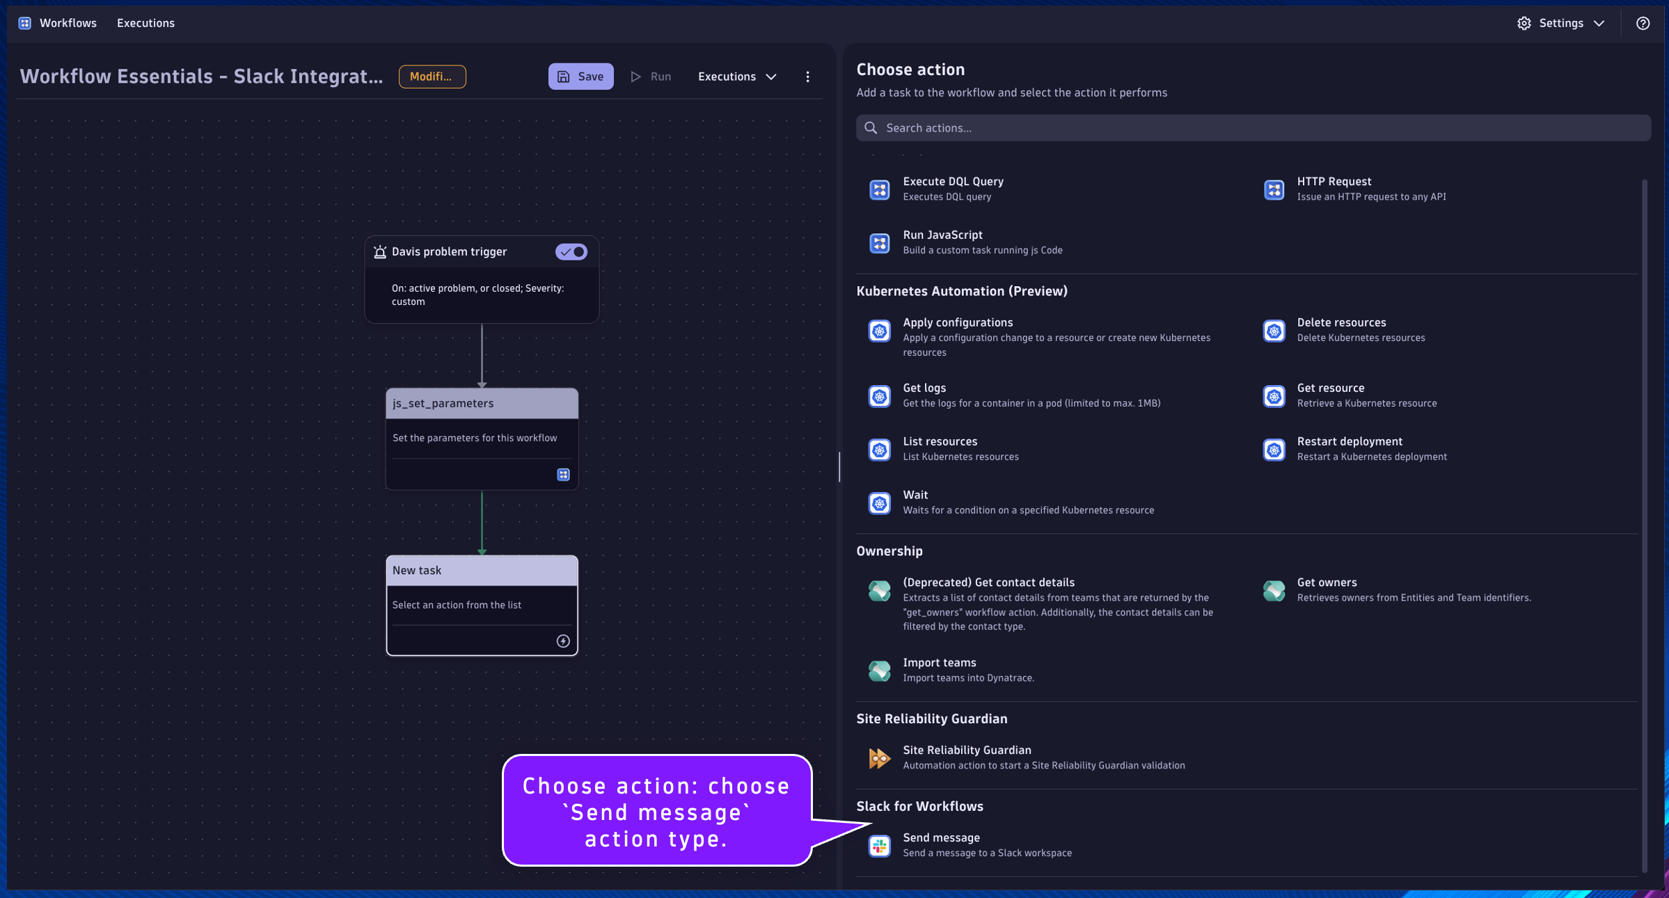The height and width of the screenshot is (898, 1669).
Task: Pick the Delete resources Kubernetes icon
Action: point(1274,331)
